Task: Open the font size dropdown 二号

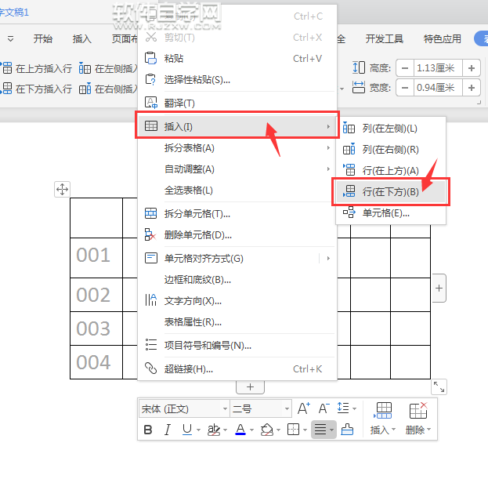Action: point(261,408)
